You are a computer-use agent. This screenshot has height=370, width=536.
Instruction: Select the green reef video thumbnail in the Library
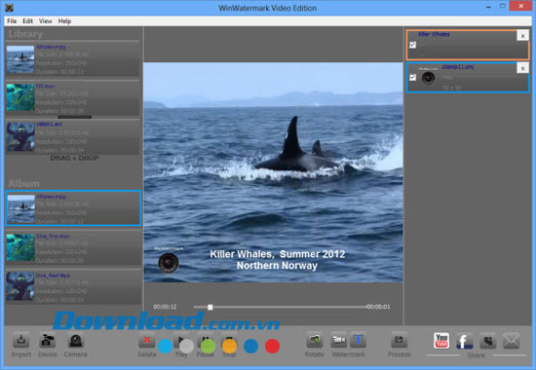[x=20, y=97]
